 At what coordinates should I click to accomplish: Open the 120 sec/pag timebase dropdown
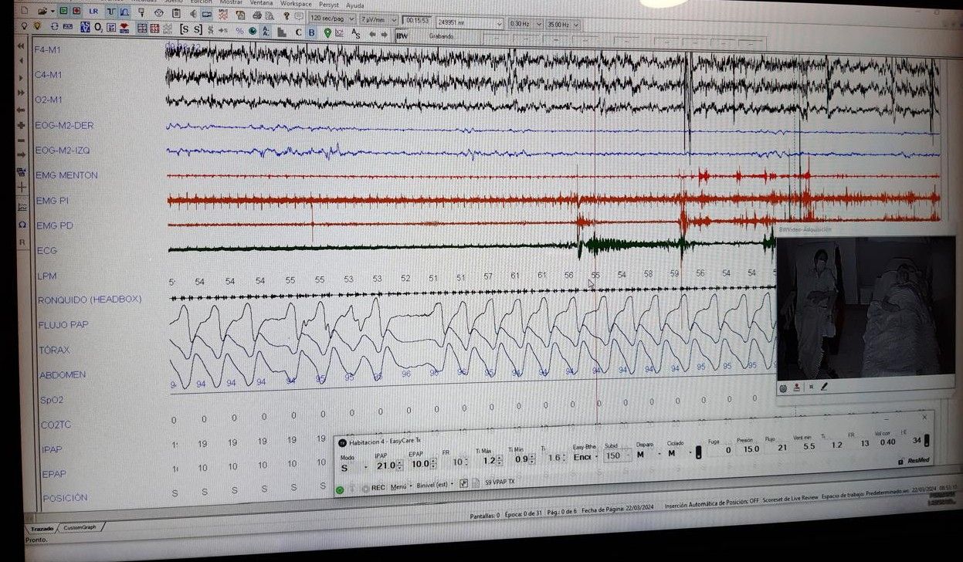pos(334,19)
